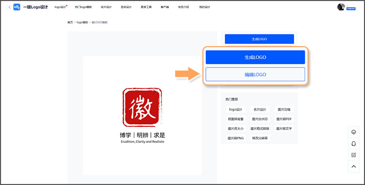Select the 图片转PDF recommended tag

[x=284, y=119]
